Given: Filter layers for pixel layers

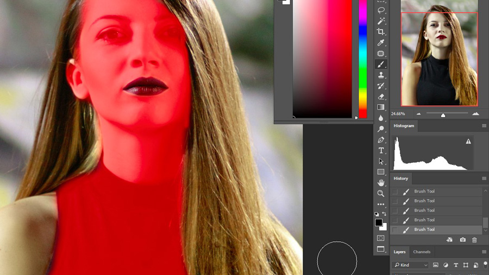Looking at the screenshot, I should (436, 265).
